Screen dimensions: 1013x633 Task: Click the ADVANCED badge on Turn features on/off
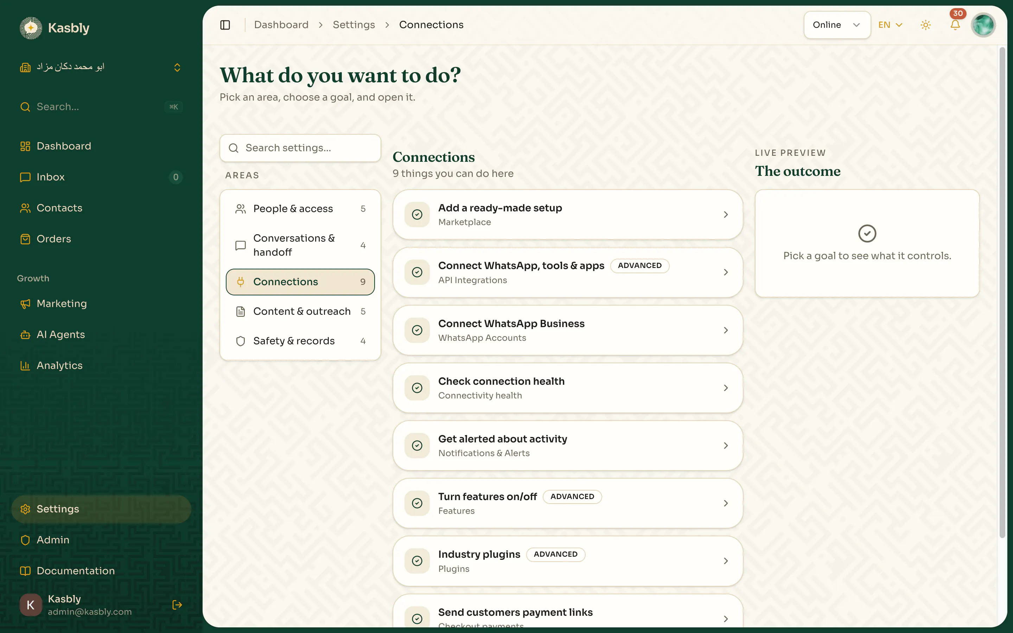572,497
